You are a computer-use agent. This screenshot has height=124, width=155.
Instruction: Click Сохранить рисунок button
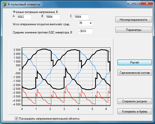(135, 101)
